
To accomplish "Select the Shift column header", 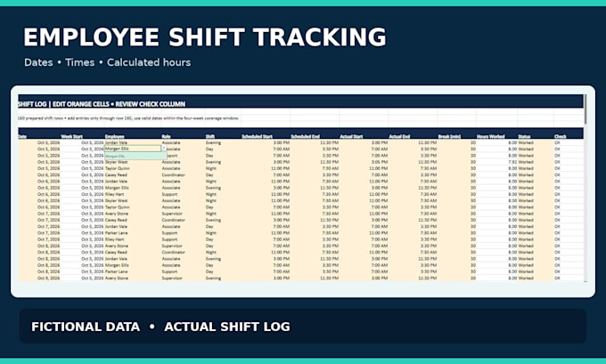I will click(x=209, y=136).
